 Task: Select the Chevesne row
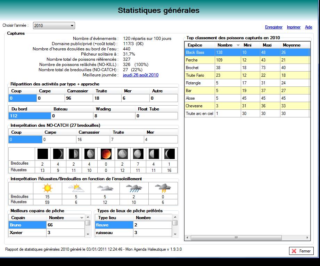click(x=247, y=106)
